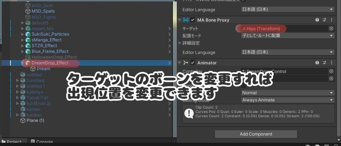The height and width of the screenshot is (146, 341).
Task: Expand the SukiSuki_Particles hierarchy item
Action: coord(23,34)
